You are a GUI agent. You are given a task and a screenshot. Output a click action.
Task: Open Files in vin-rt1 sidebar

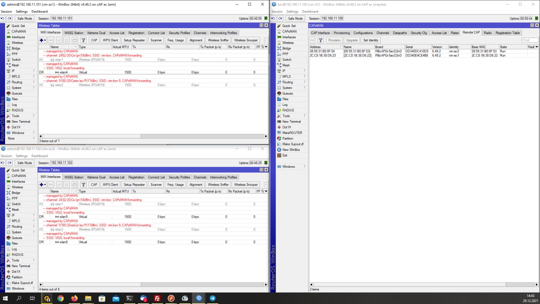click(x=286, y=99)
